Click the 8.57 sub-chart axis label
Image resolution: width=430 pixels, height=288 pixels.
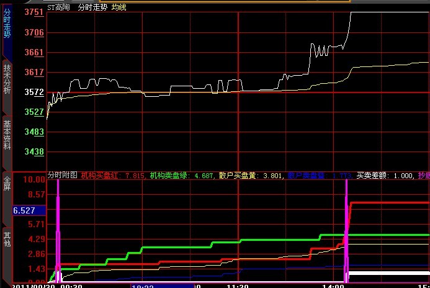(x=36, y=194)
